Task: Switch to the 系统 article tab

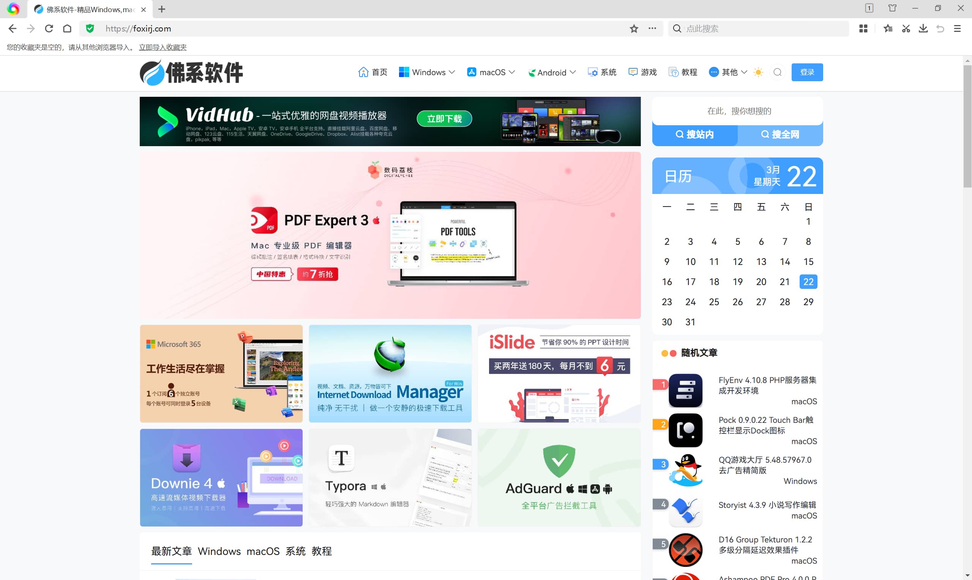Action: (x=295, y=551)
